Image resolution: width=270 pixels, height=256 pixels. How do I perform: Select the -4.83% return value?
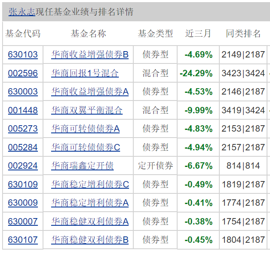[198, 129]
